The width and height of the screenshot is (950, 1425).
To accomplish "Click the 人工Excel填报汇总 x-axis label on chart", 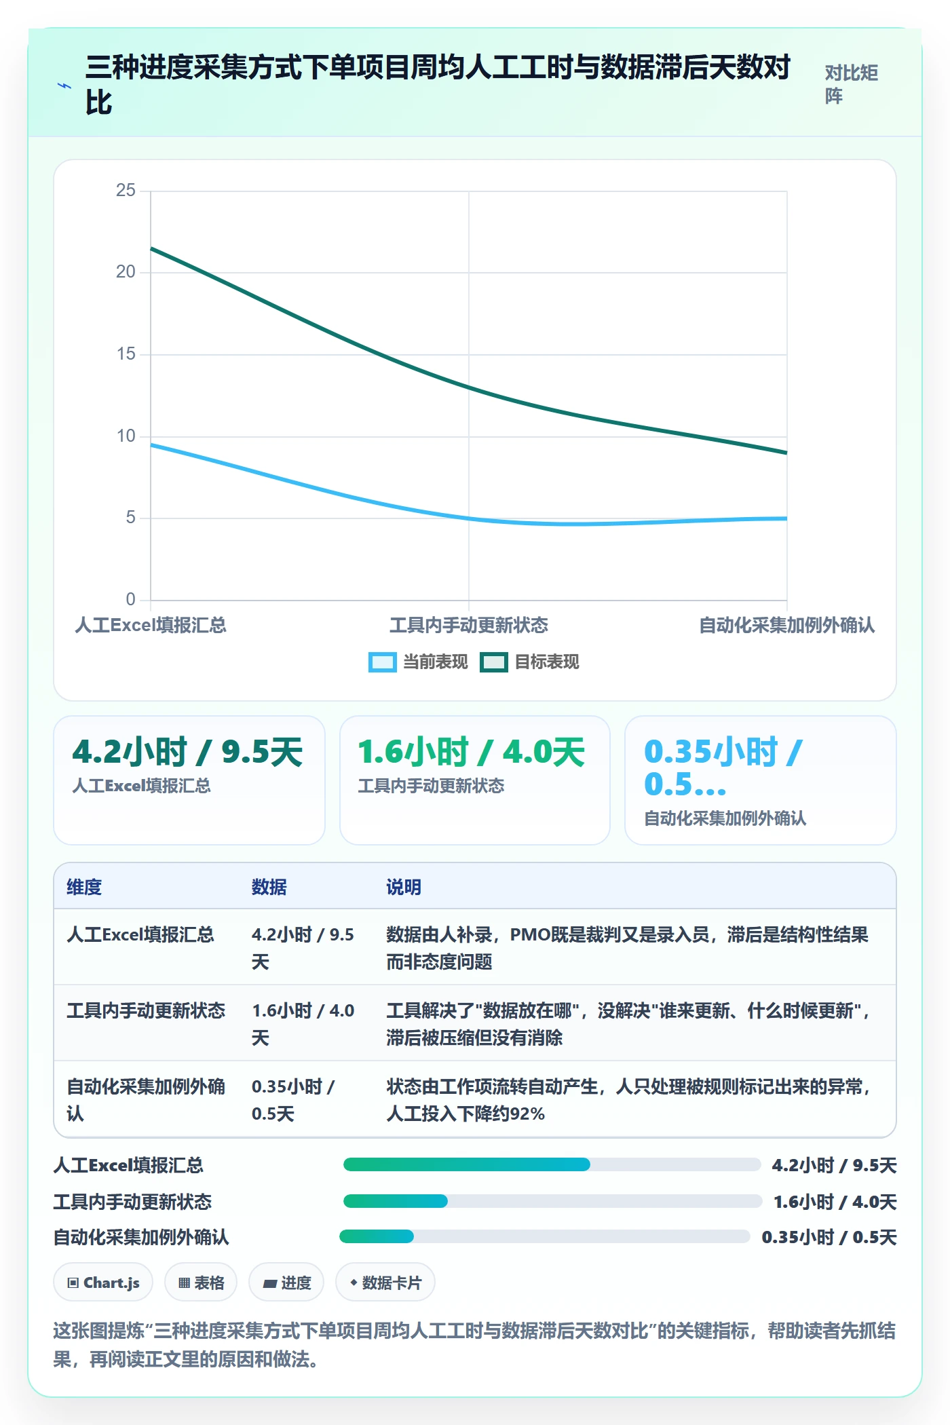I will pyautogui.click(x=151, y=625).
